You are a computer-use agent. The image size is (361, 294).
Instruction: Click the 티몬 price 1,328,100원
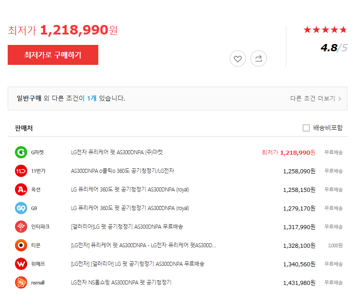[299, 245]
